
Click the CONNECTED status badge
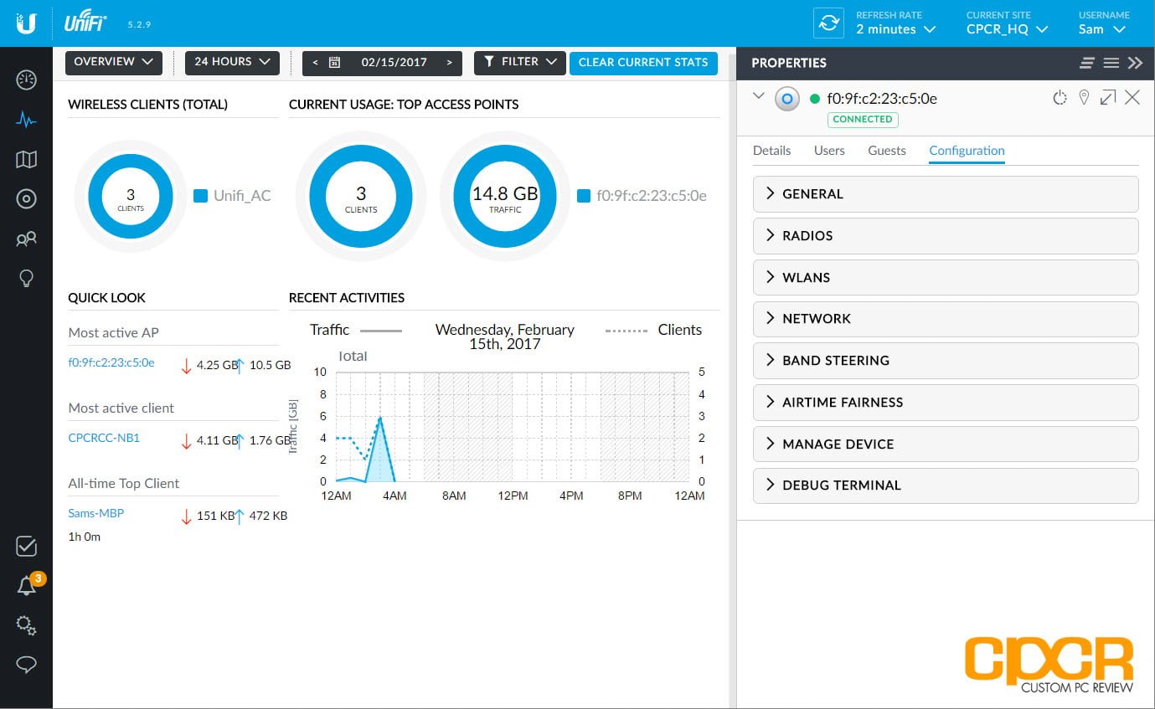[863, 119]
